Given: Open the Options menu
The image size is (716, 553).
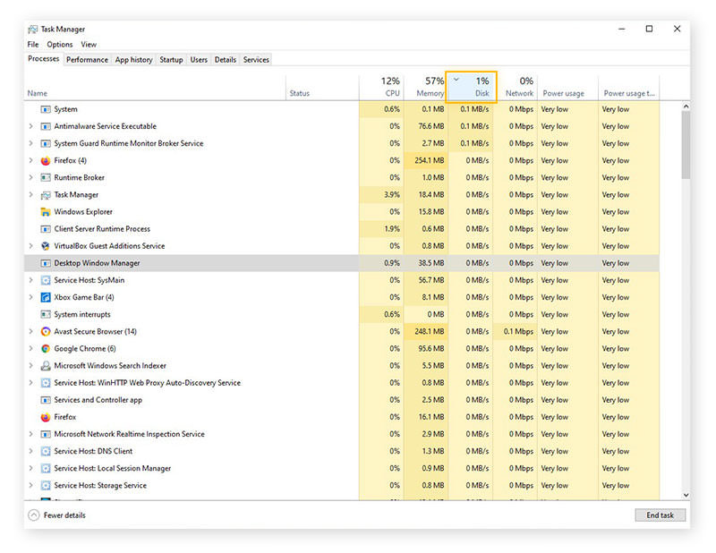Looking at the screenshot, I should [x=60, y=45].
